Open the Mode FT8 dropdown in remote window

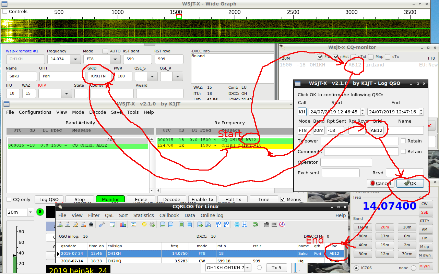(x=115, y=59)
